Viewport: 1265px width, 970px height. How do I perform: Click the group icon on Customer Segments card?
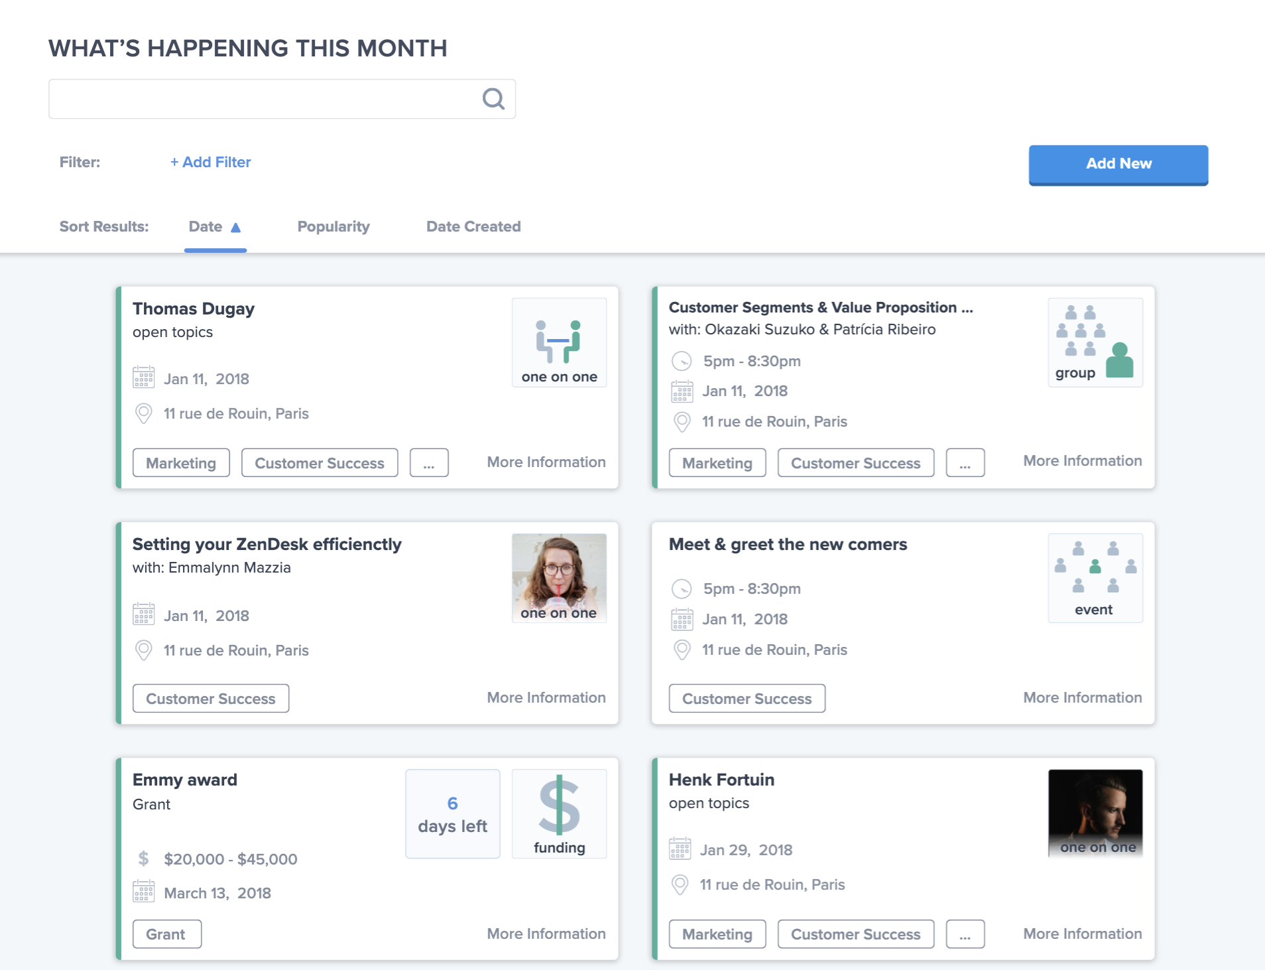[x=1095, y=342]
